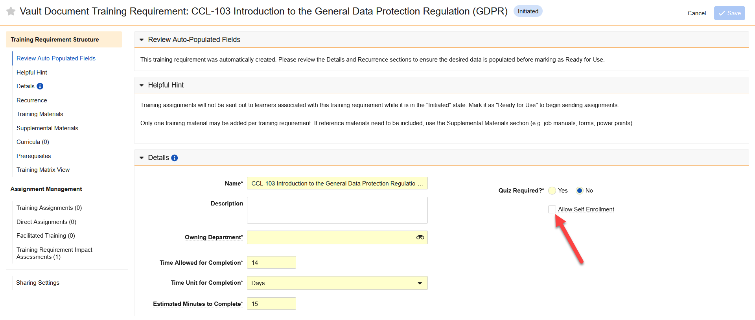Collapse the Details section
Screen dimensions: 755x320
[142, 158]
